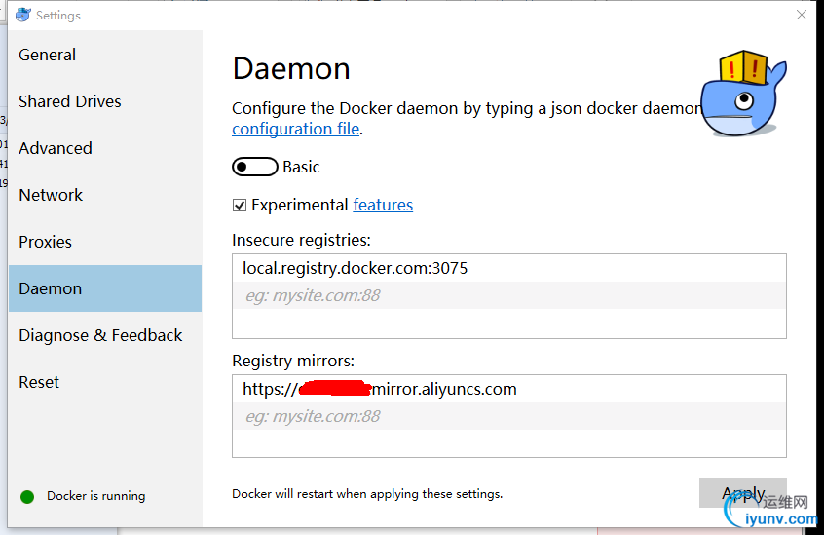Image resolution: width=824 pixels, height=535 pixels.
Task: Click the empty insecure registries input row
Action: (509, 295)
